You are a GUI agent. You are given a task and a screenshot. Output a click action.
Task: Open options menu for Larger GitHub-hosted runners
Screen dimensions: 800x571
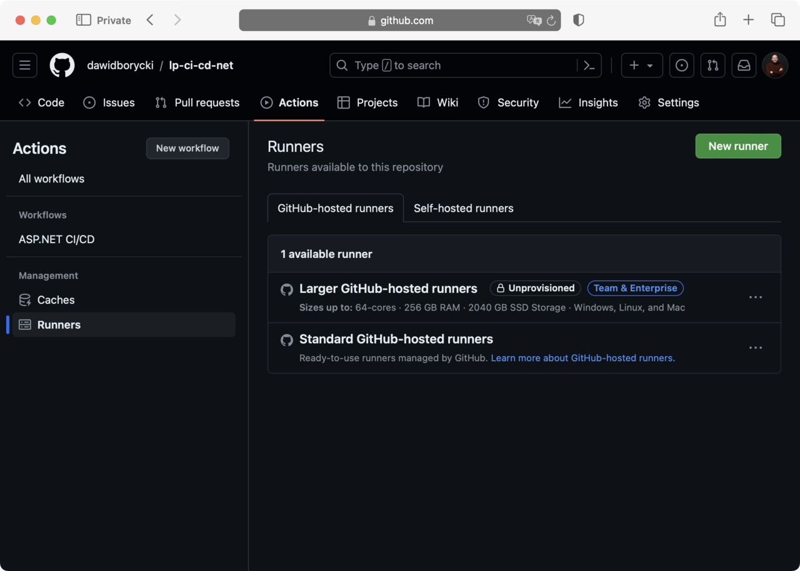pos(756,297)
